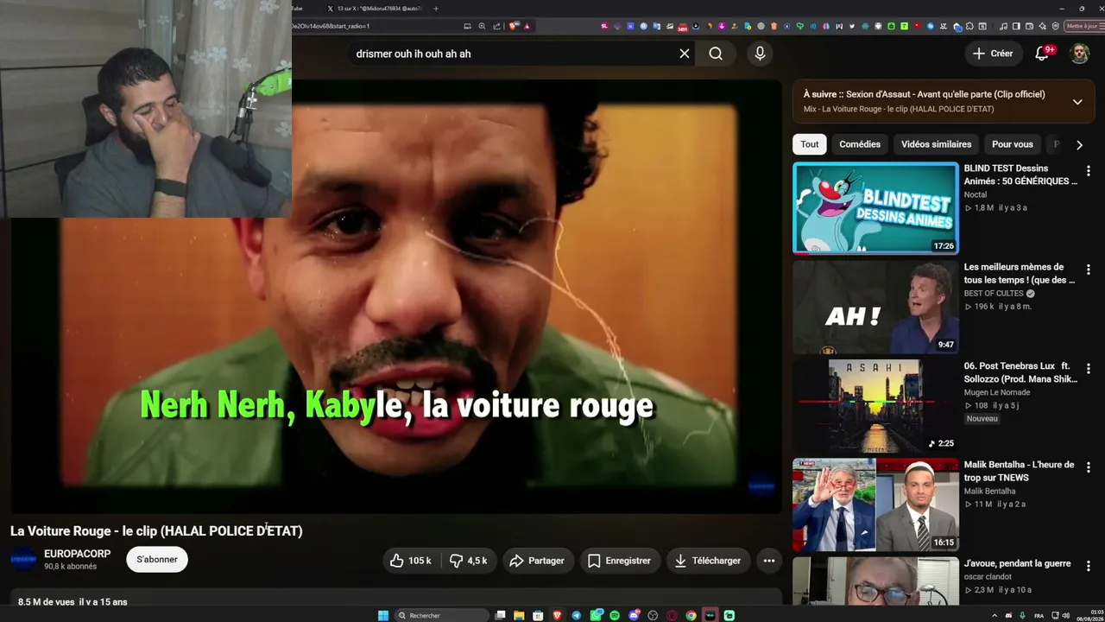Open the Asahi Post Tenebras Lux thumbnail
Screen dimensions: 1105x622
pyautogui.click(x=875, y=406)
